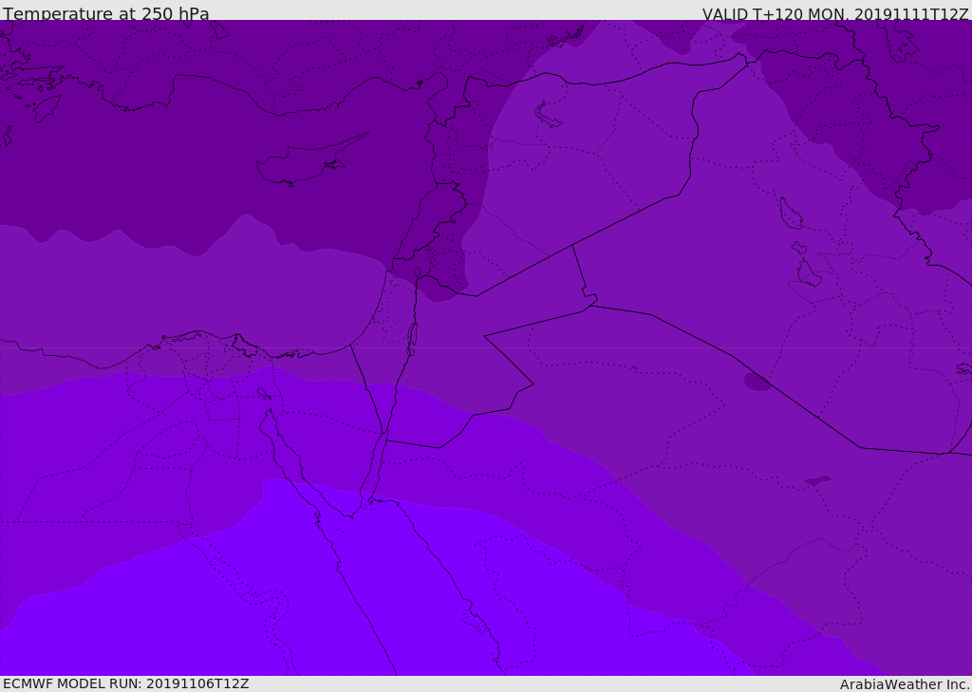Click the small dark oval patch near Iraq-Saudi border
The width and height of the screenshot is (972, 692).
coord(757,382)
